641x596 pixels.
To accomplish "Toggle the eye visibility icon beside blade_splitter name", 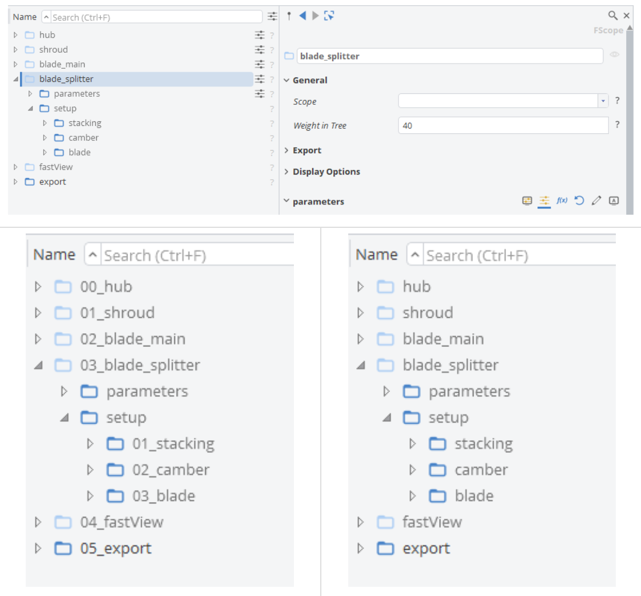I will 615,55.
